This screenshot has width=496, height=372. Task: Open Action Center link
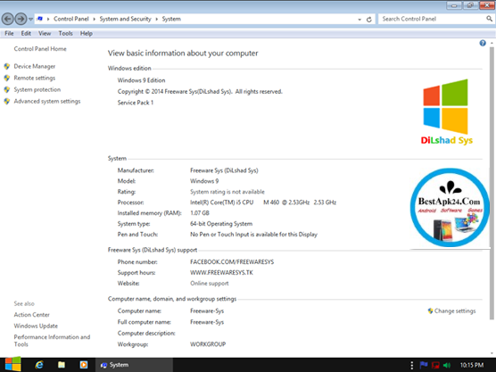(31, 315)
